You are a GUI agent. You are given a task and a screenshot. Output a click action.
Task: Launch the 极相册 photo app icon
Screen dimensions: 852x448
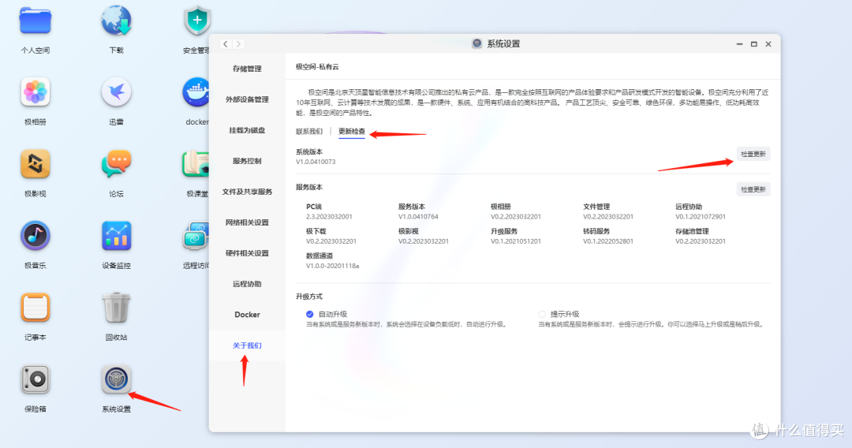(35, 92)
